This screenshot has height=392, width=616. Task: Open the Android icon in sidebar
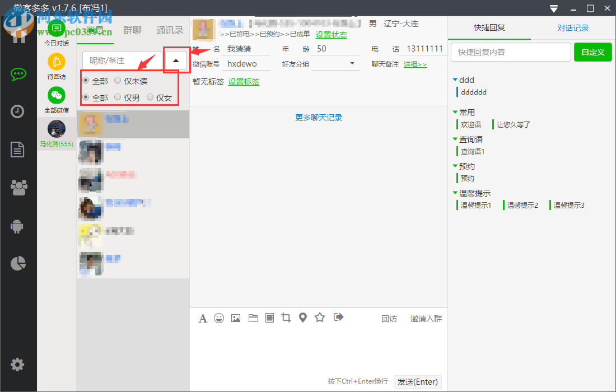(18, 226)
